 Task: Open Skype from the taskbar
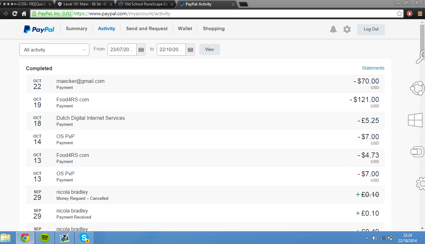click(x=84, y=238)
